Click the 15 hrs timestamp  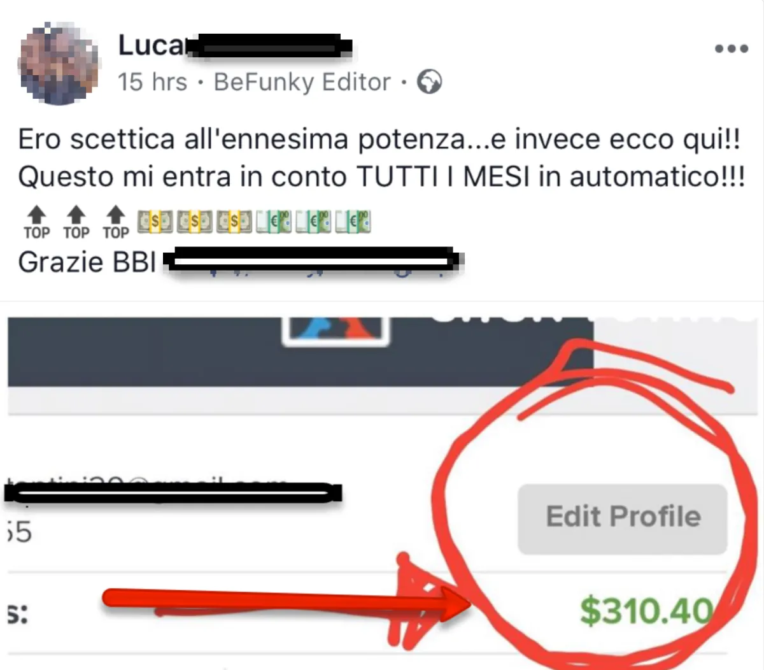coord(152,82)
